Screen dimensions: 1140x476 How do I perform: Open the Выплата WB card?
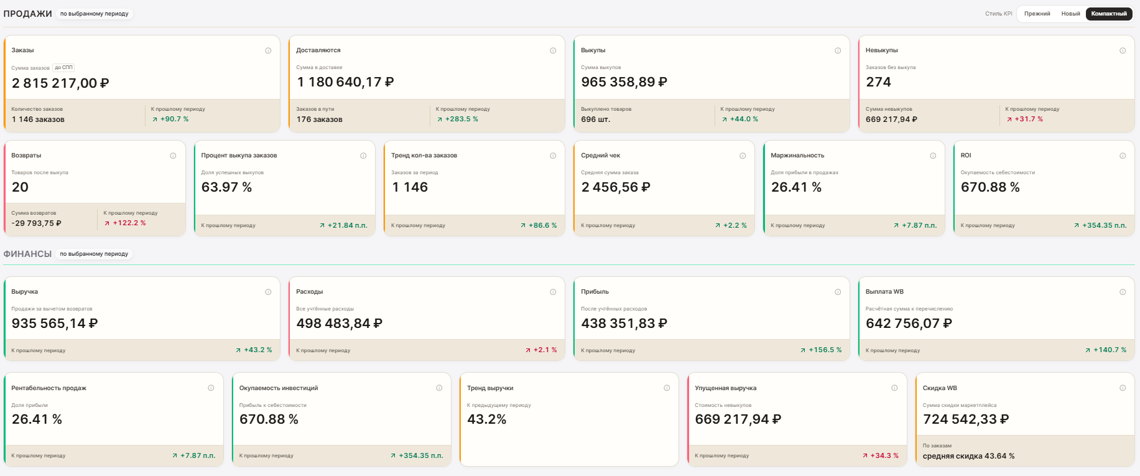tap(996, 319)
